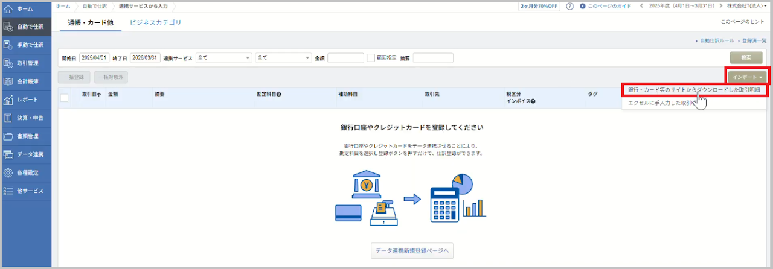Open the 登録済一覧 link
The width and height of the screenshot is (773, 269).
(x=754, y=40)
